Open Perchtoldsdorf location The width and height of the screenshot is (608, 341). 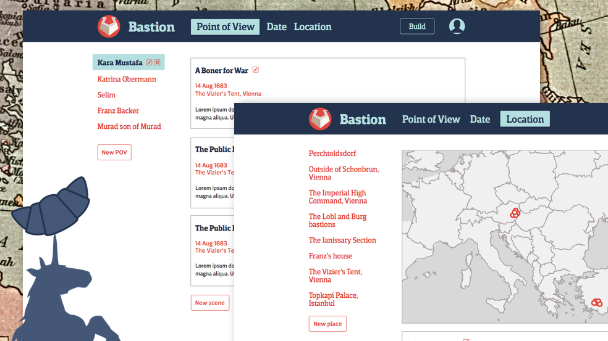[x=332, y=154]
